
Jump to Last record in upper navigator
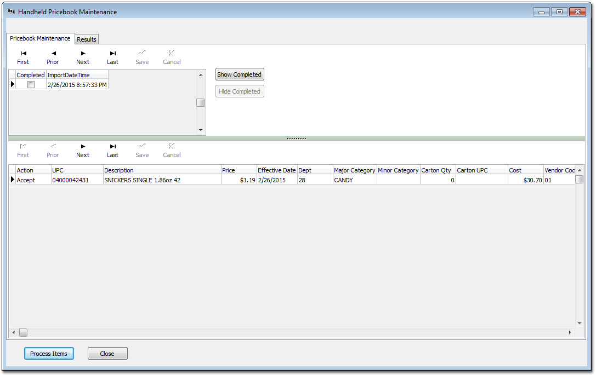112,57
